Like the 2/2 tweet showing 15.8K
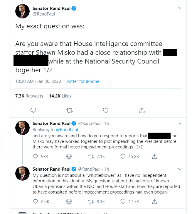The image size is (192, 214). 129,156
